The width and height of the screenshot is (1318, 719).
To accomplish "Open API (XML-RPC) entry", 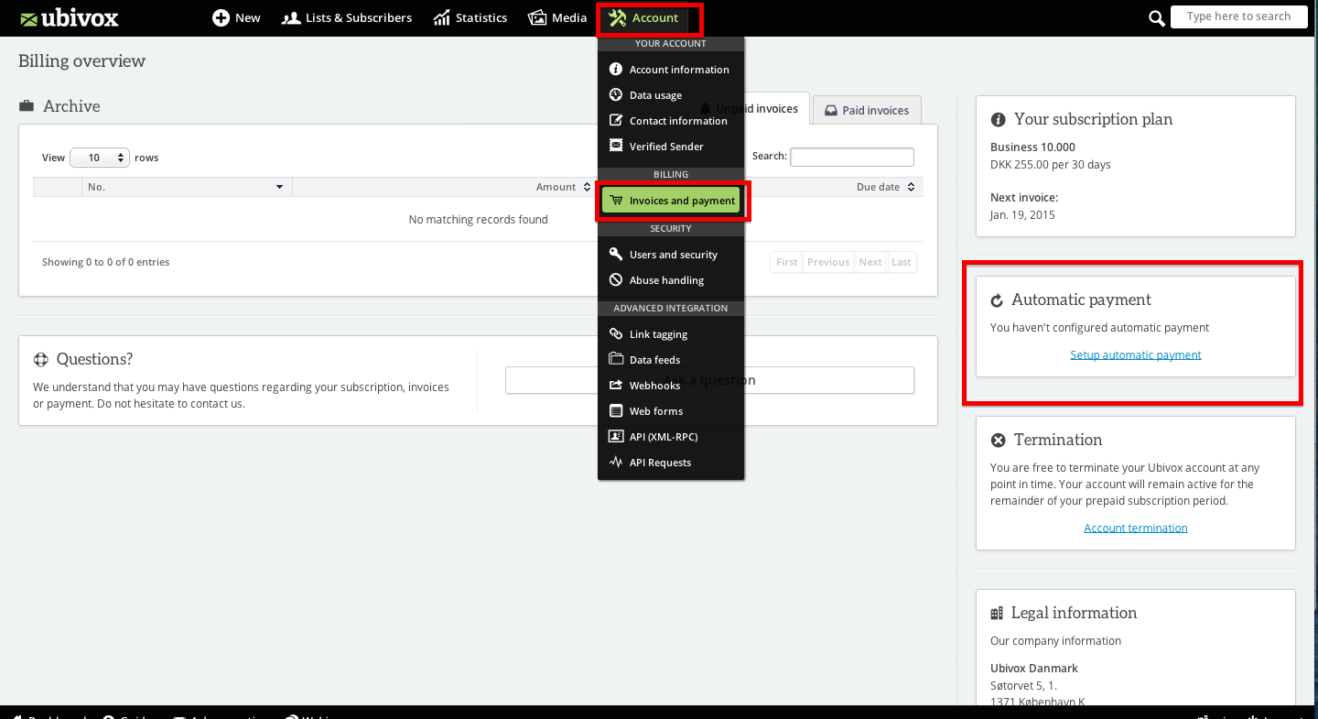I will (671, 437).
